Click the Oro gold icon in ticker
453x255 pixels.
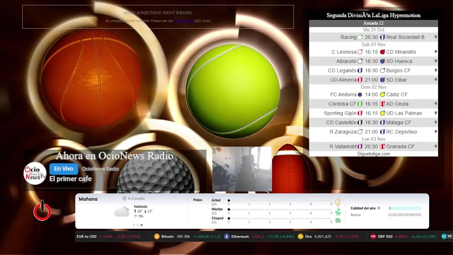[300, 237]
